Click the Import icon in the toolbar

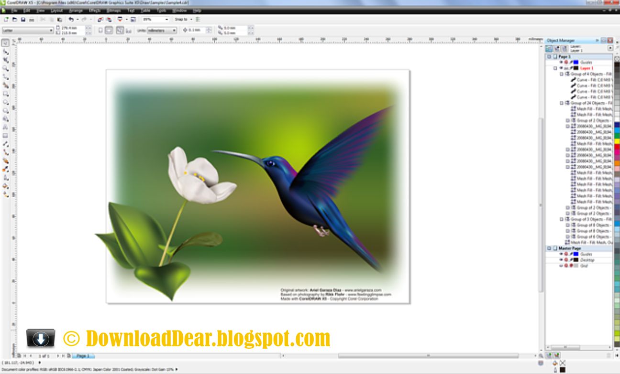[x=100, y=20]
